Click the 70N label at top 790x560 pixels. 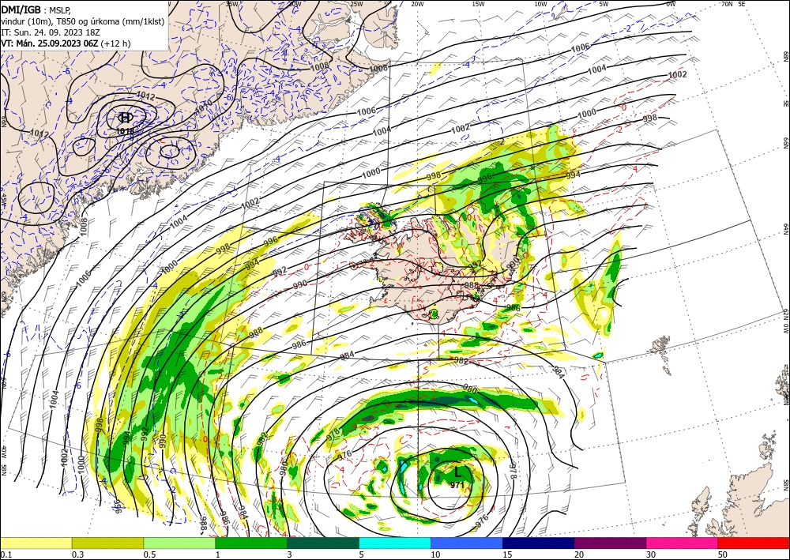pos(727,4)
